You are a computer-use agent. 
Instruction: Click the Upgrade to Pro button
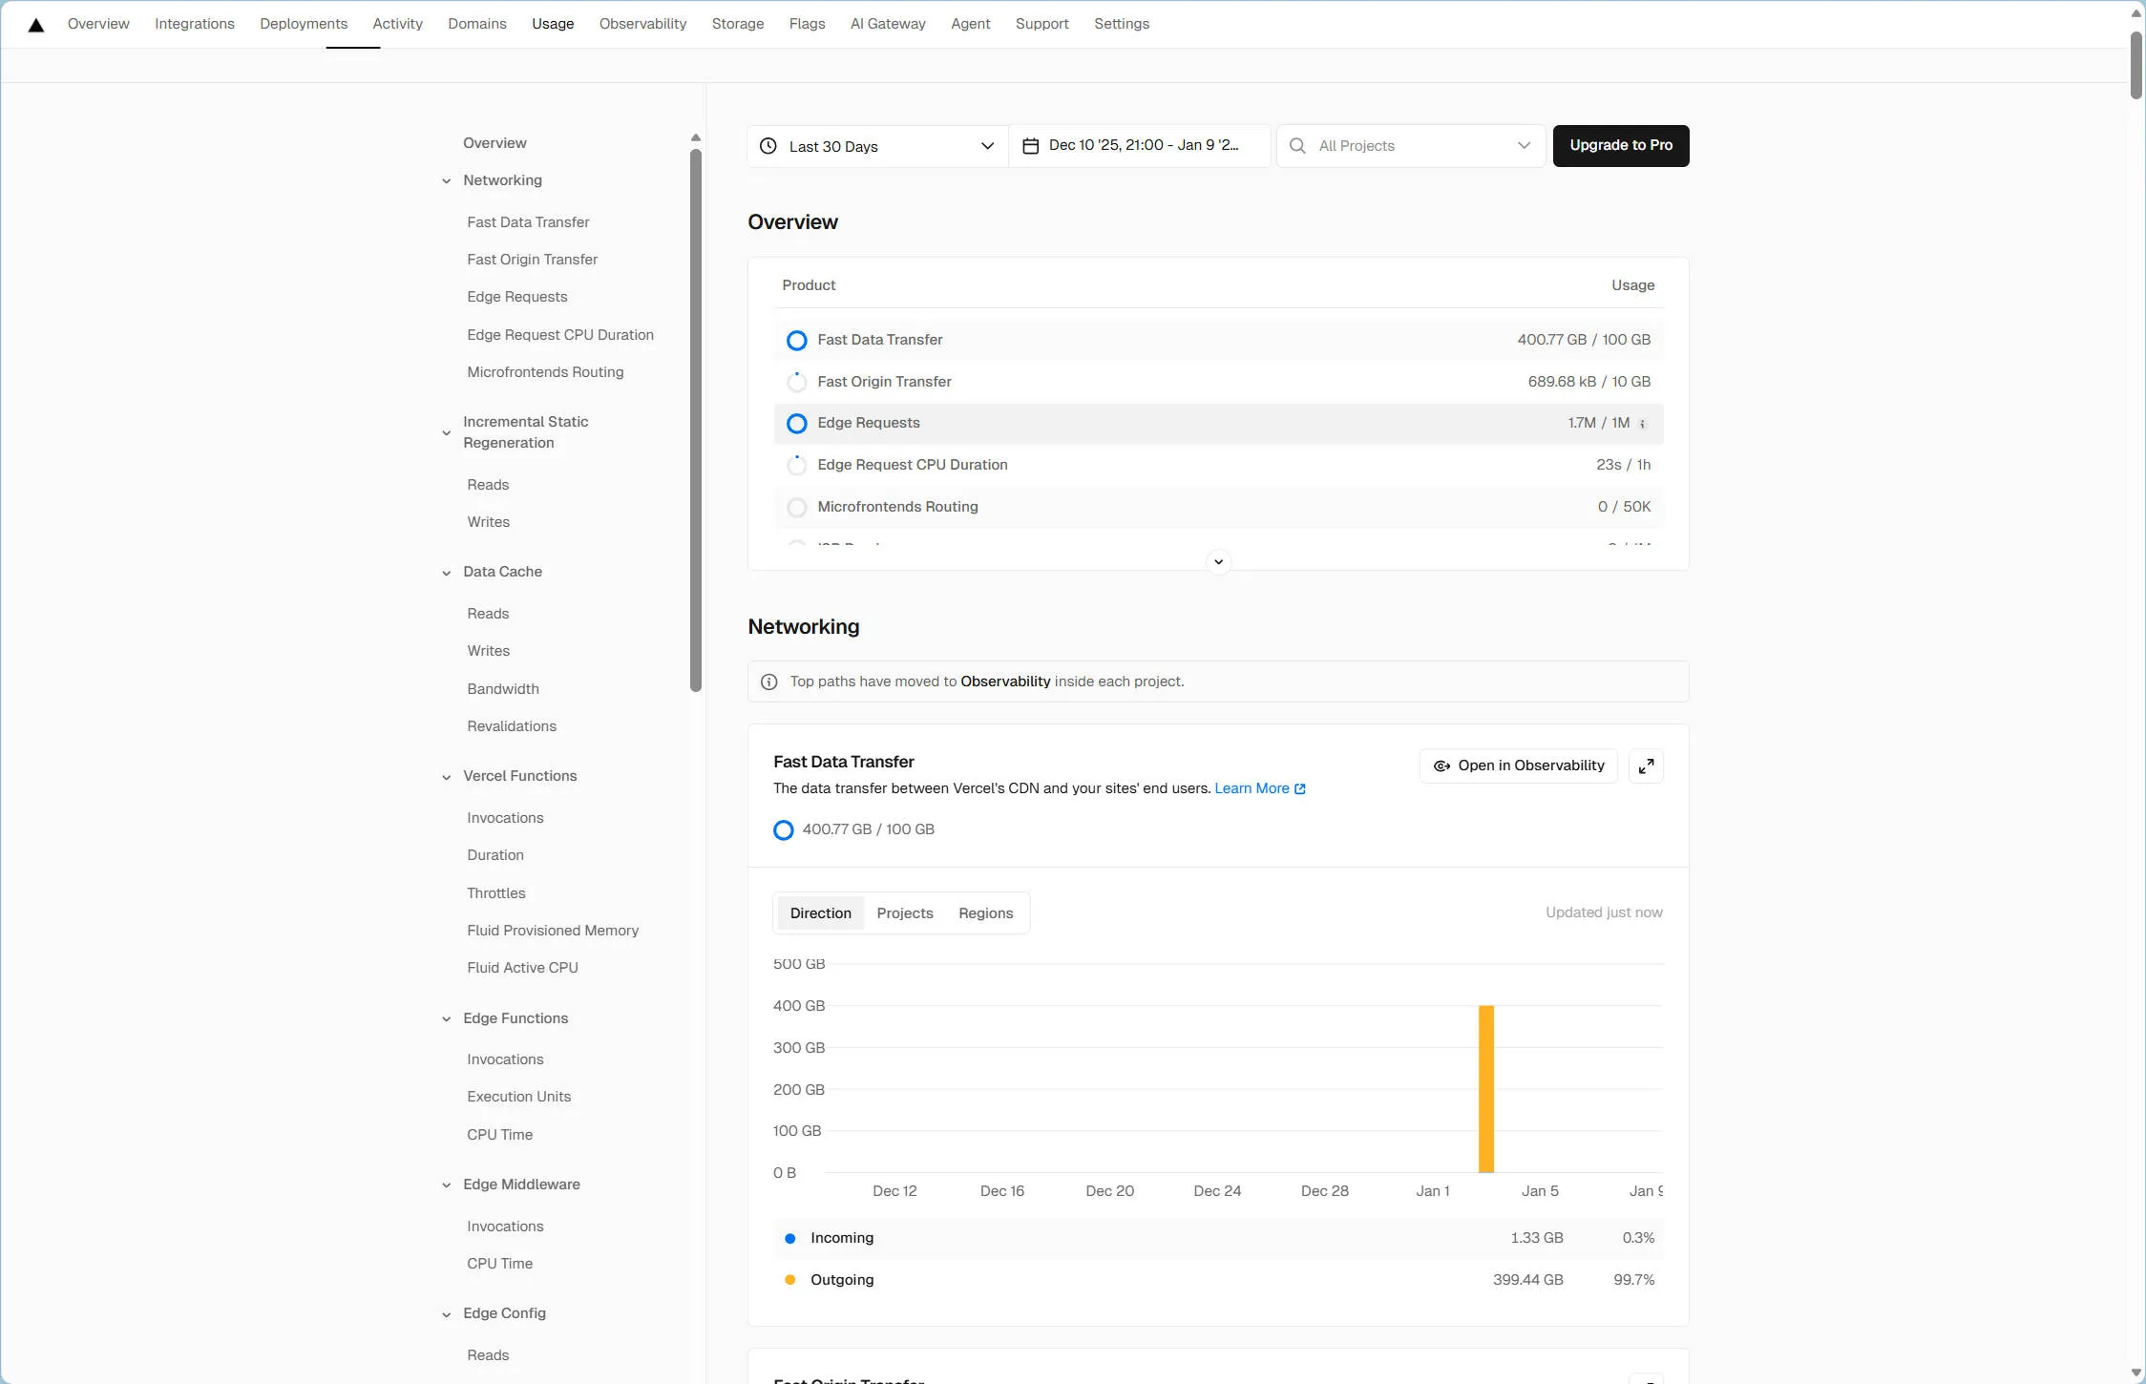[x=1620, y=146]
